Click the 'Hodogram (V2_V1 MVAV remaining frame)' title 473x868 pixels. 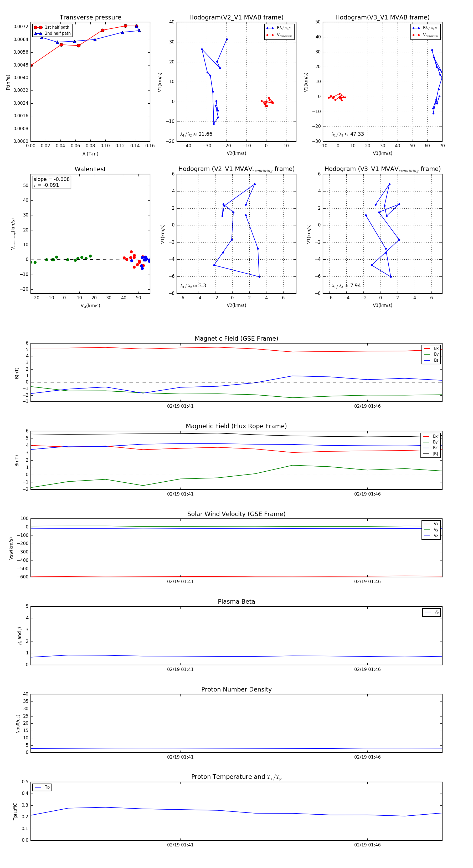[x=236, y=169]
